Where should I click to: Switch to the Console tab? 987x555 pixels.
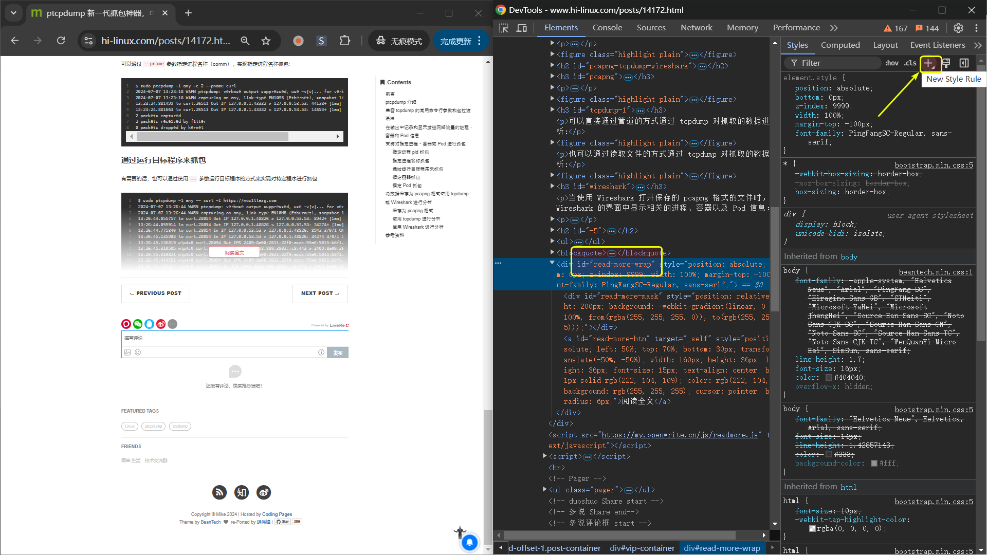(x=607, y=28)
